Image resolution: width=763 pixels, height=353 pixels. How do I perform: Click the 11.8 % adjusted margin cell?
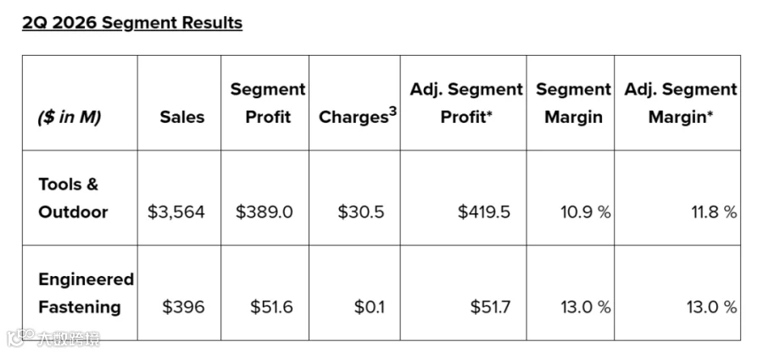click(714, 212)
